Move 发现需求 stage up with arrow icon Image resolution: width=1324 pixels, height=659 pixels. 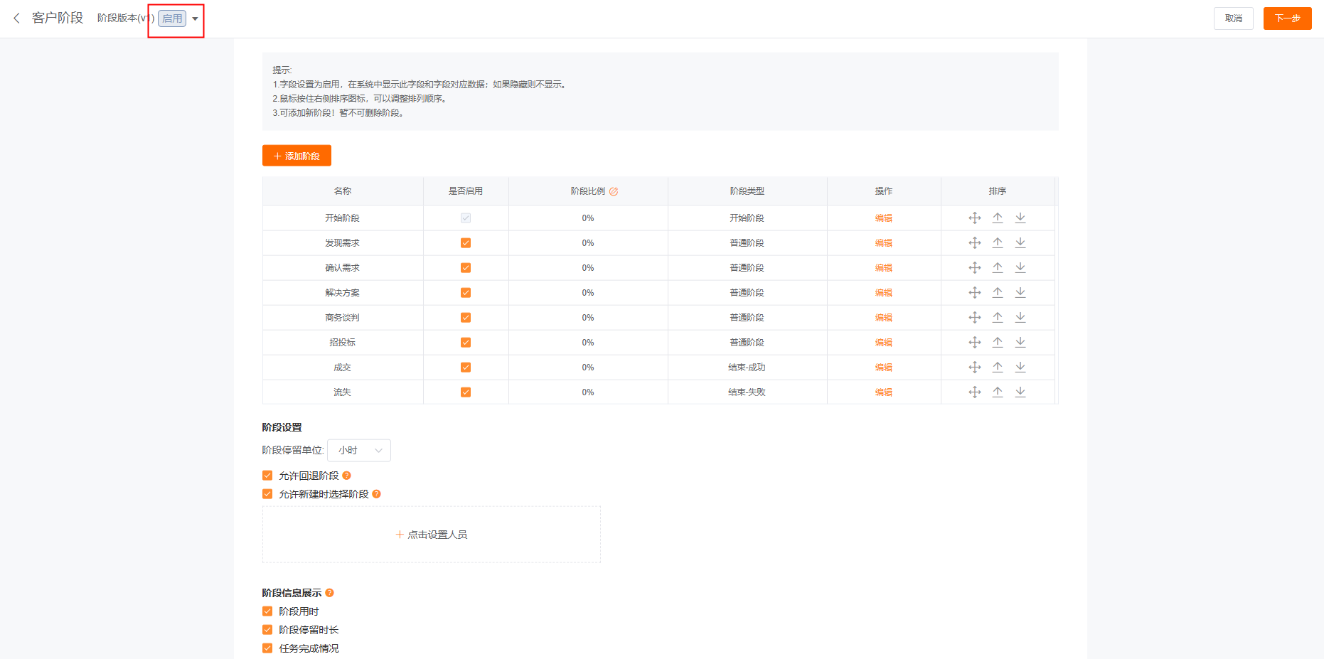click(998, 243)
